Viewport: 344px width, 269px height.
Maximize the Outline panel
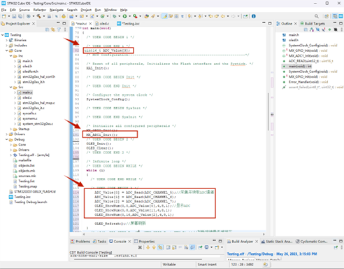pos(341,23)
